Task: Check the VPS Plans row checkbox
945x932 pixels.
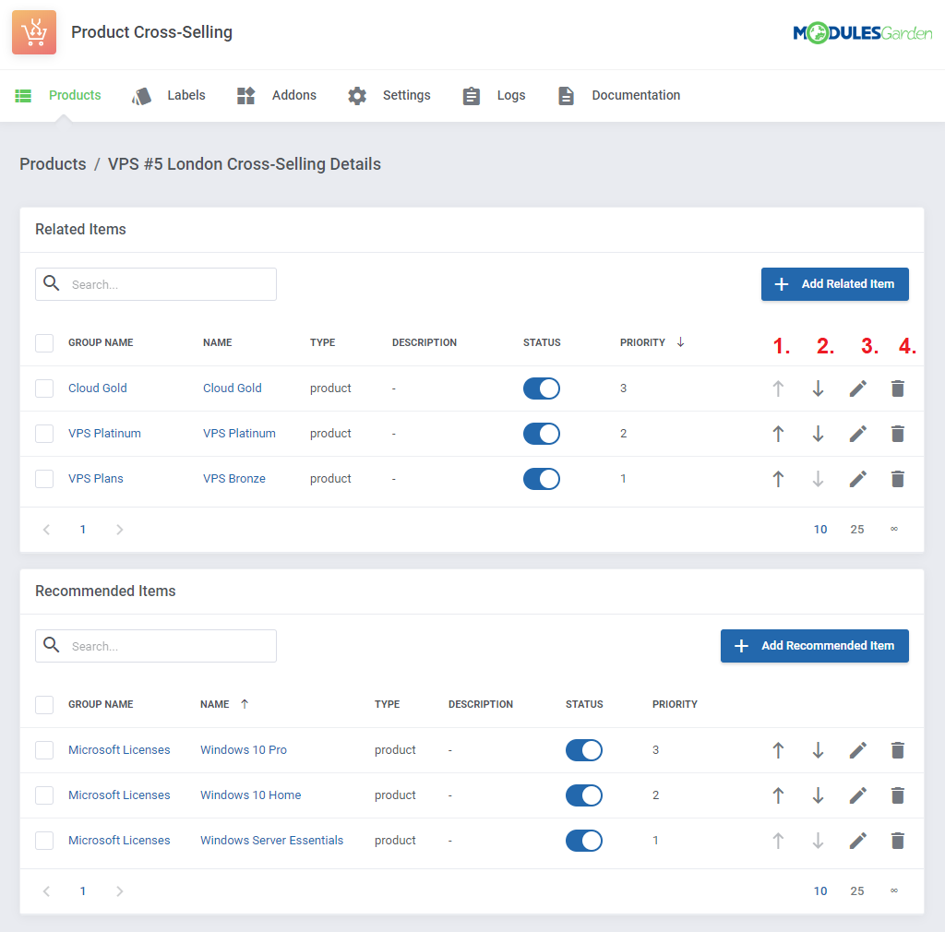Action: pos(44,479)
